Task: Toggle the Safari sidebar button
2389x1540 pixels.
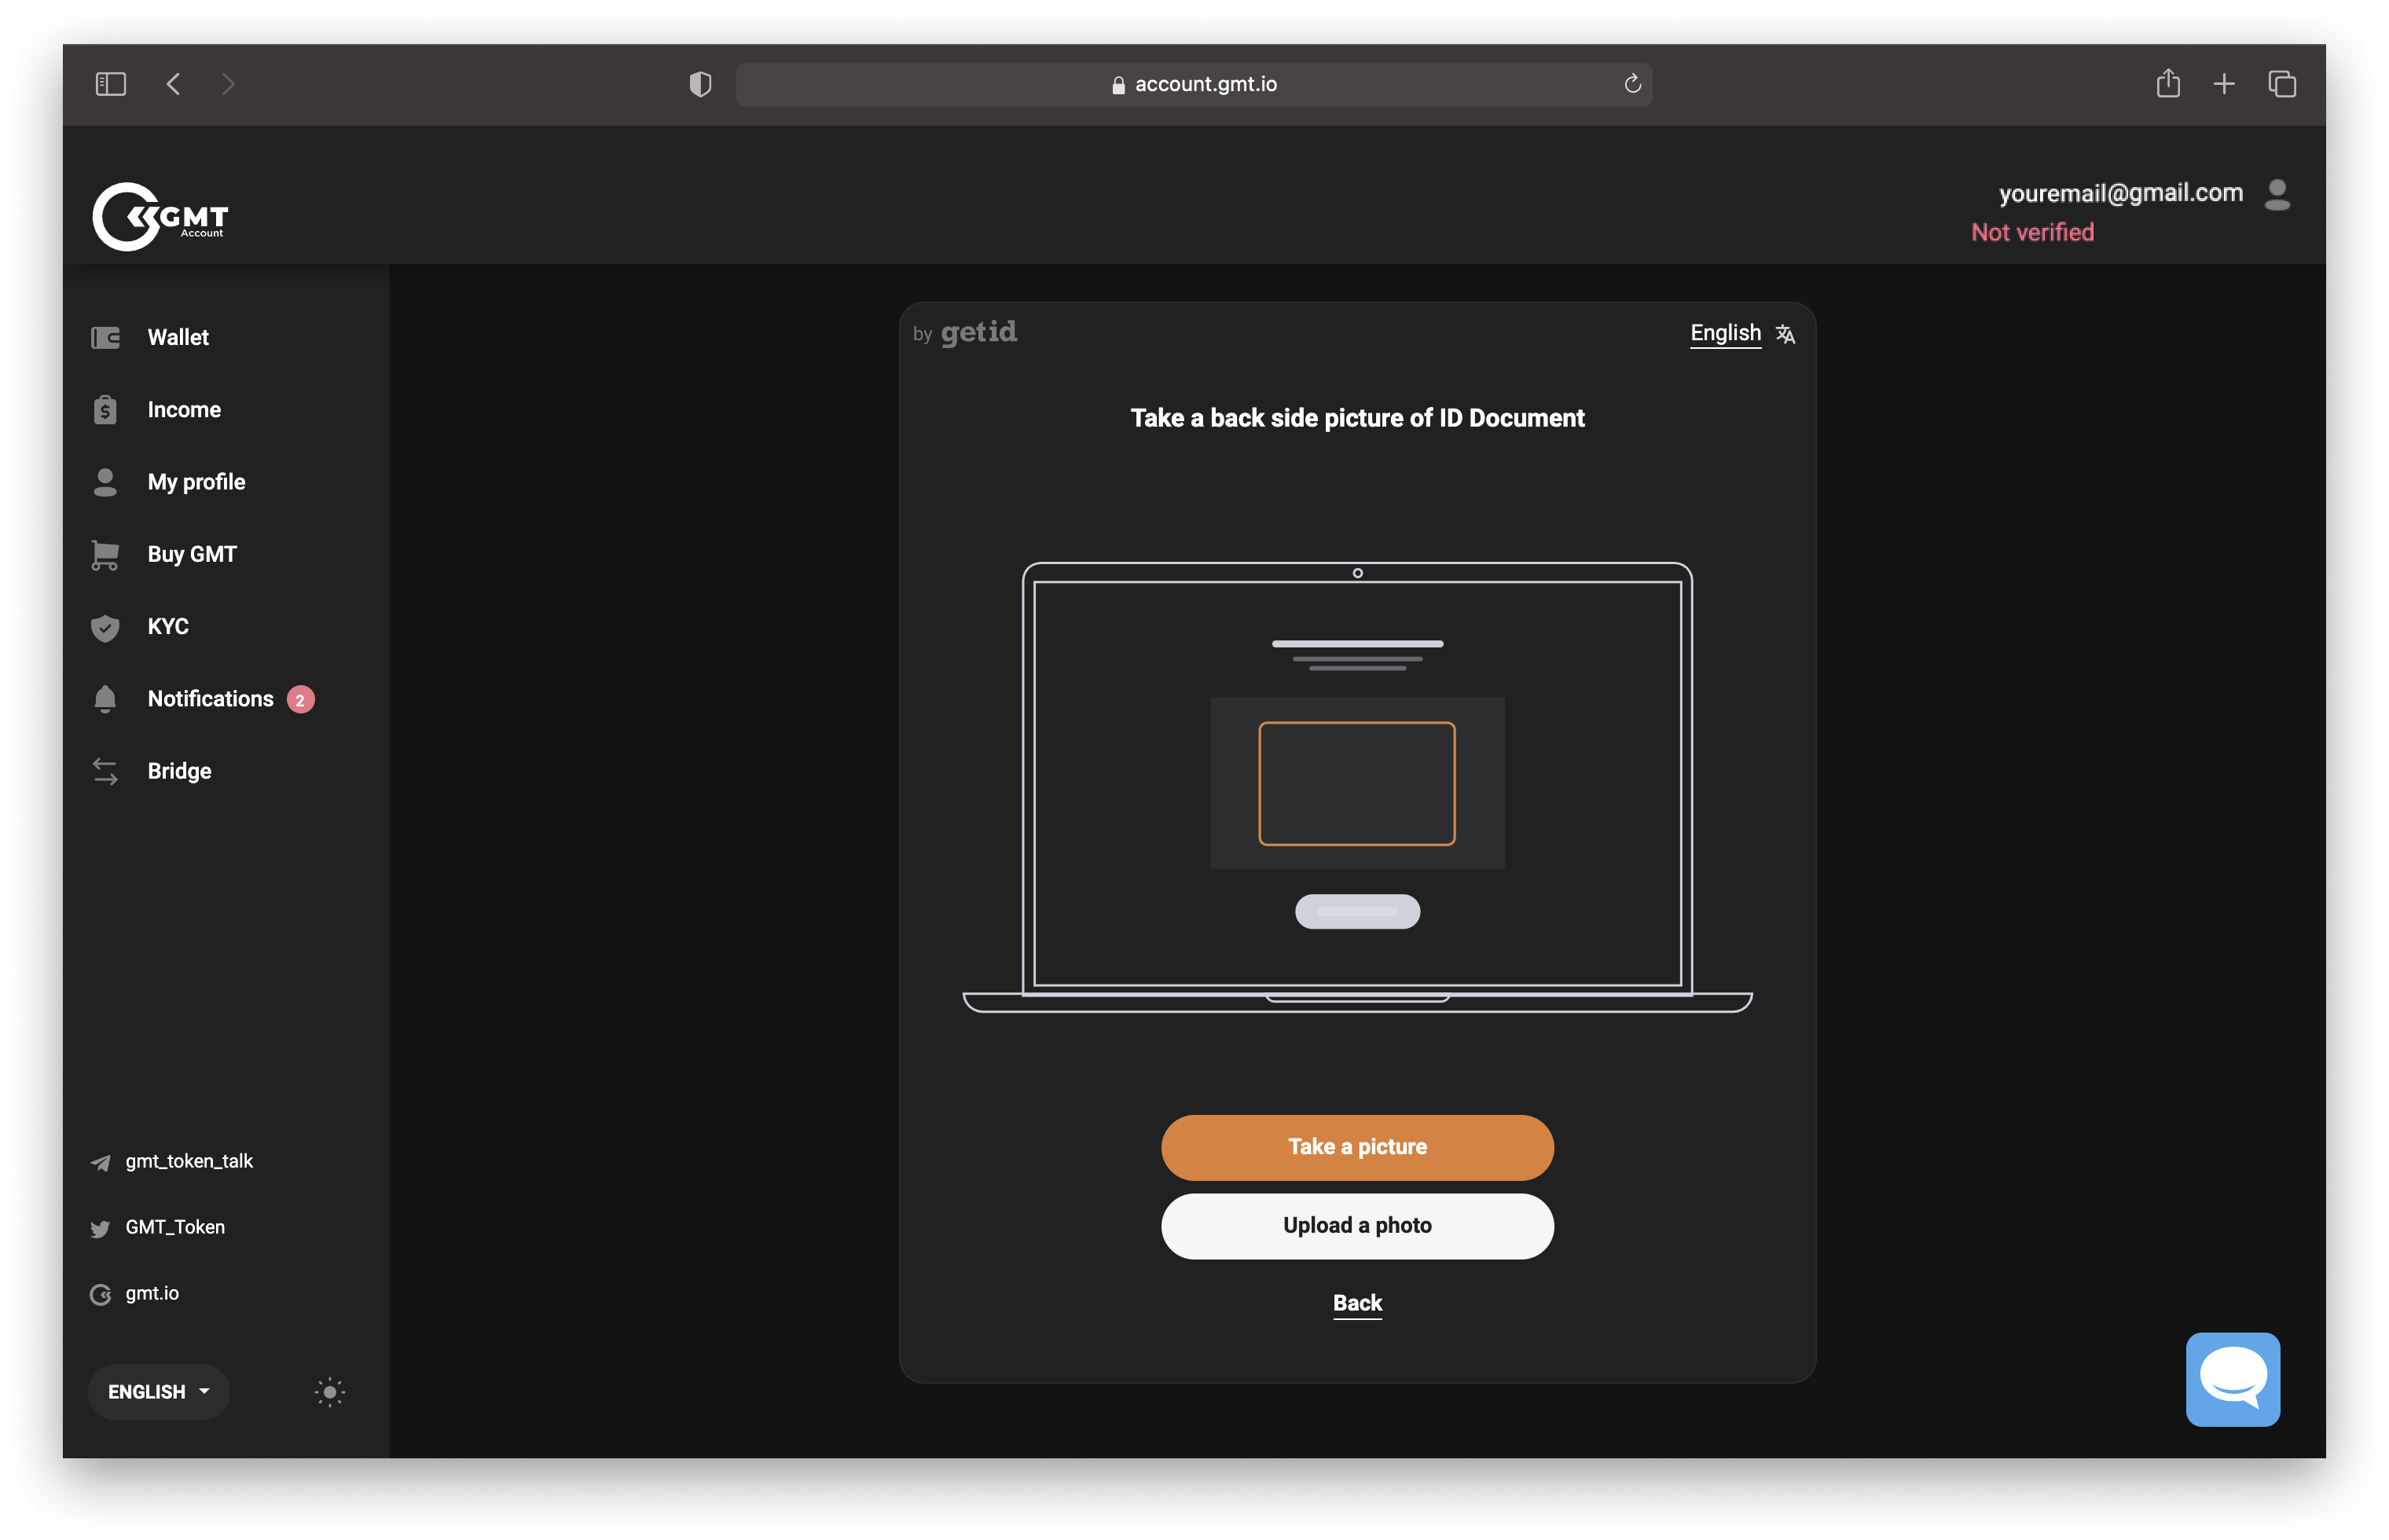Action: pos(110,84)
